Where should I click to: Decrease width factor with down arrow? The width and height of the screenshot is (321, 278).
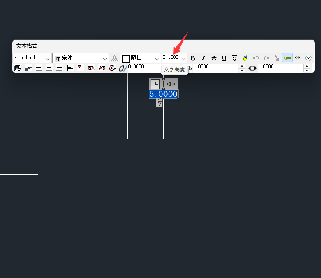(307, 70)
